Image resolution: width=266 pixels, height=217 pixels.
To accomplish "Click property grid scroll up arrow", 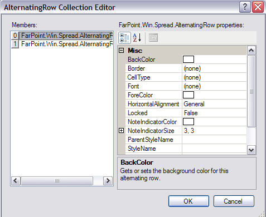I will (x=252, y=51).
